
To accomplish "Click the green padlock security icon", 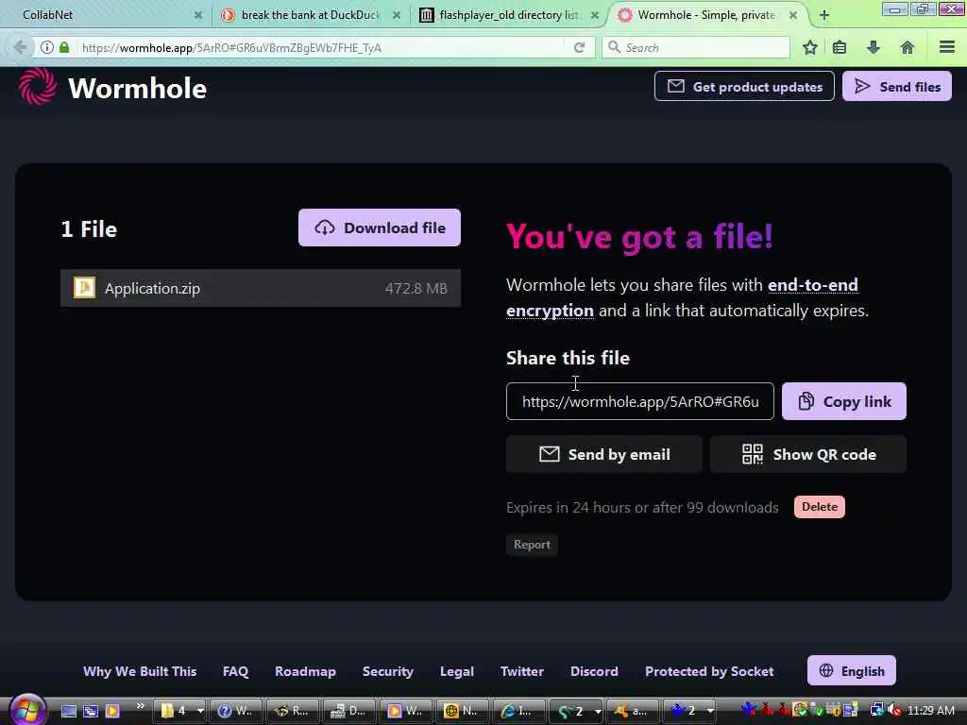I will pyautogui.click(x=64, y=47).
